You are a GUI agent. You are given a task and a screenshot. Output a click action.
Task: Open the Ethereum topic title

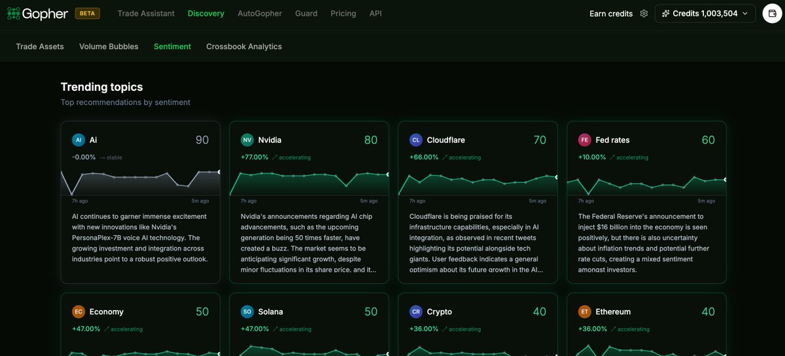tap(613, 312)
